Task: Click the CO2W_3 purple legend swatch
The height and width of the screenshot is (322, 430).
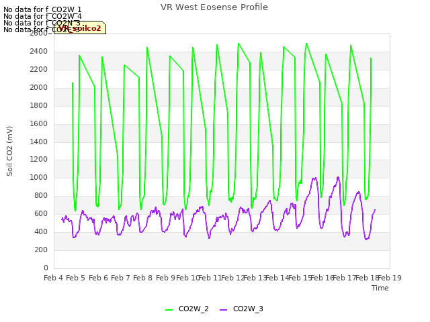Action: [224, 310]
